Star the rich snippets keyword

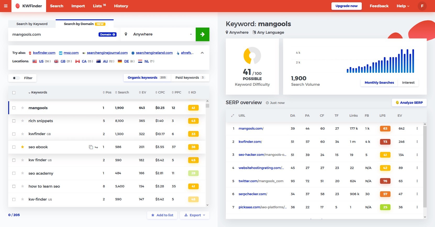coord(23,121)
